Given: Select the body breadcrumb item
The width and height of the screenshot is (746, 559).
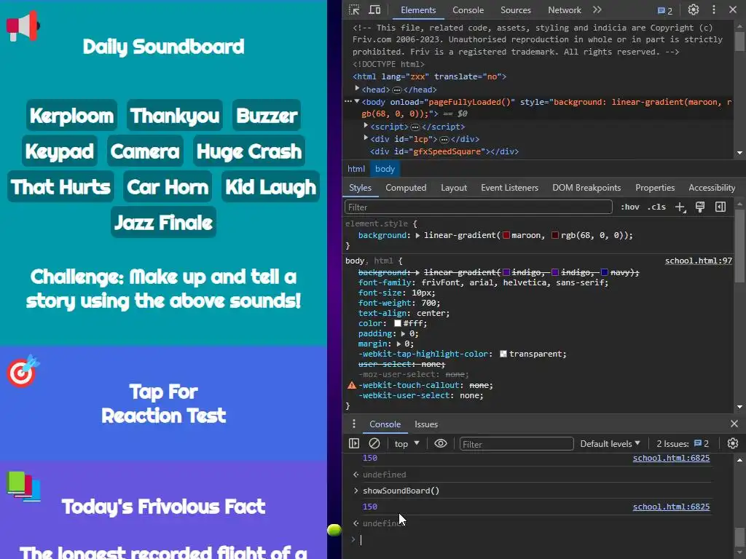Looking at the screenshot, I should point(385,169).
